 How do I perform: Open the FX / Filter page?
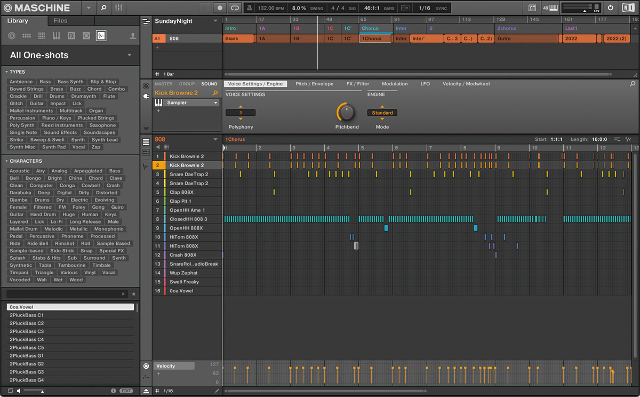pos(357,84)
